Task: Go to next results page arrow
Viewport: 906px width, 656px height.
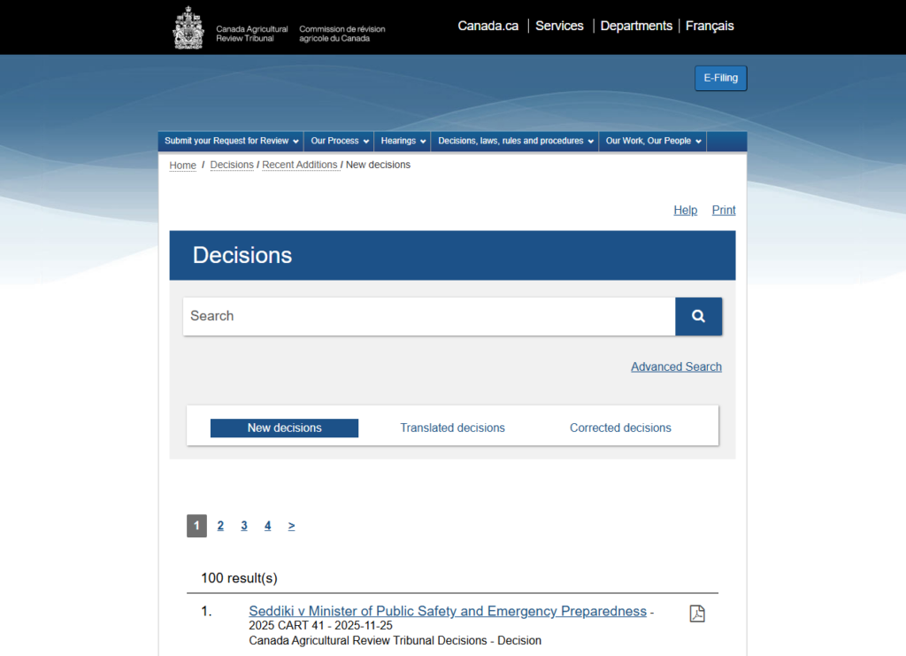Action: click(291, 526)
